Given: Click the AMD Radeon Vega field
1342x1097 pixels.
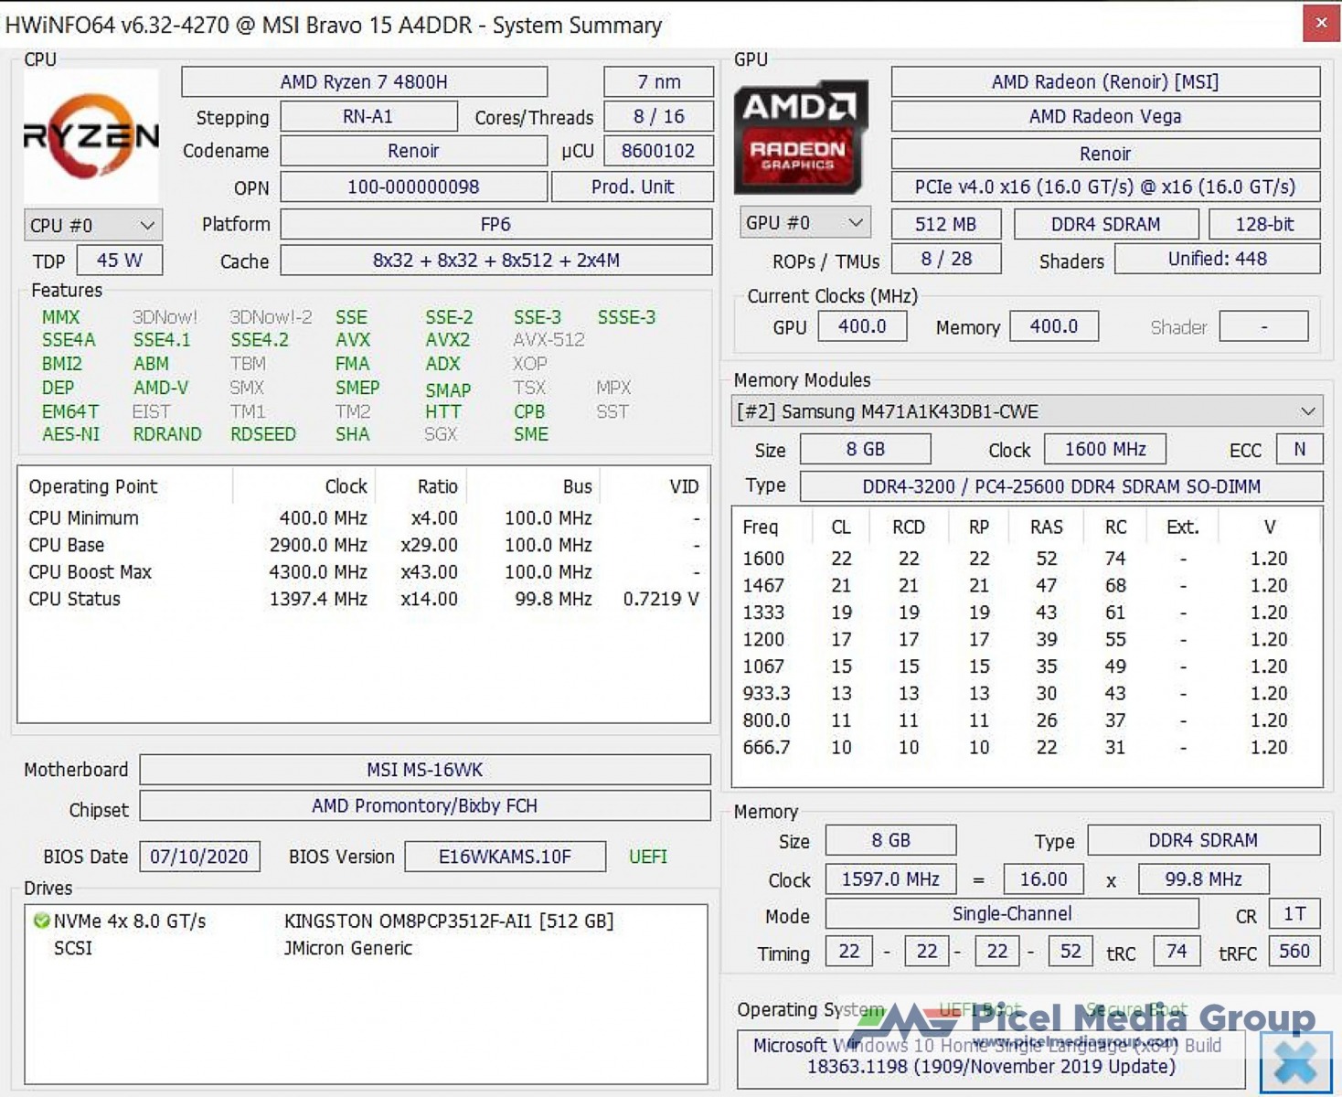Looking at the screenshot, I should point(1105,116).
